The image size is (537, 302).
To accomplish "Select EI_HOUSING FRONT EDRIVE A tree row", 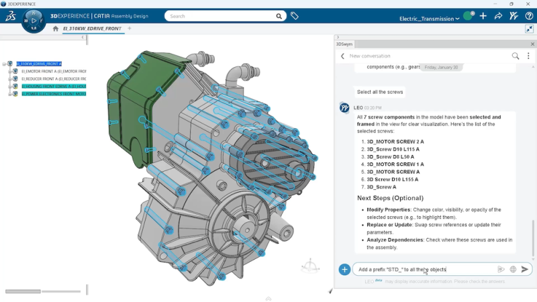I will [54, 87].
